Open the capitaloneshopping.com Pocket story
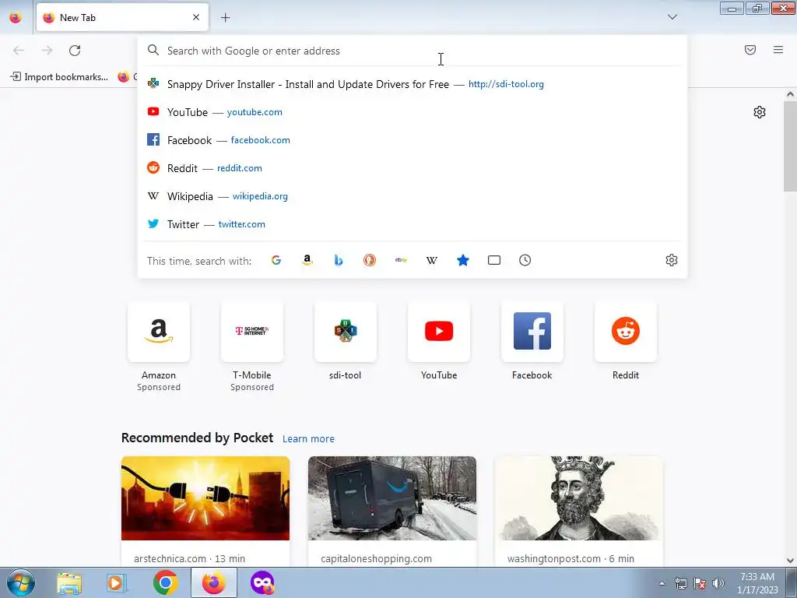 (x=392, y=512)
